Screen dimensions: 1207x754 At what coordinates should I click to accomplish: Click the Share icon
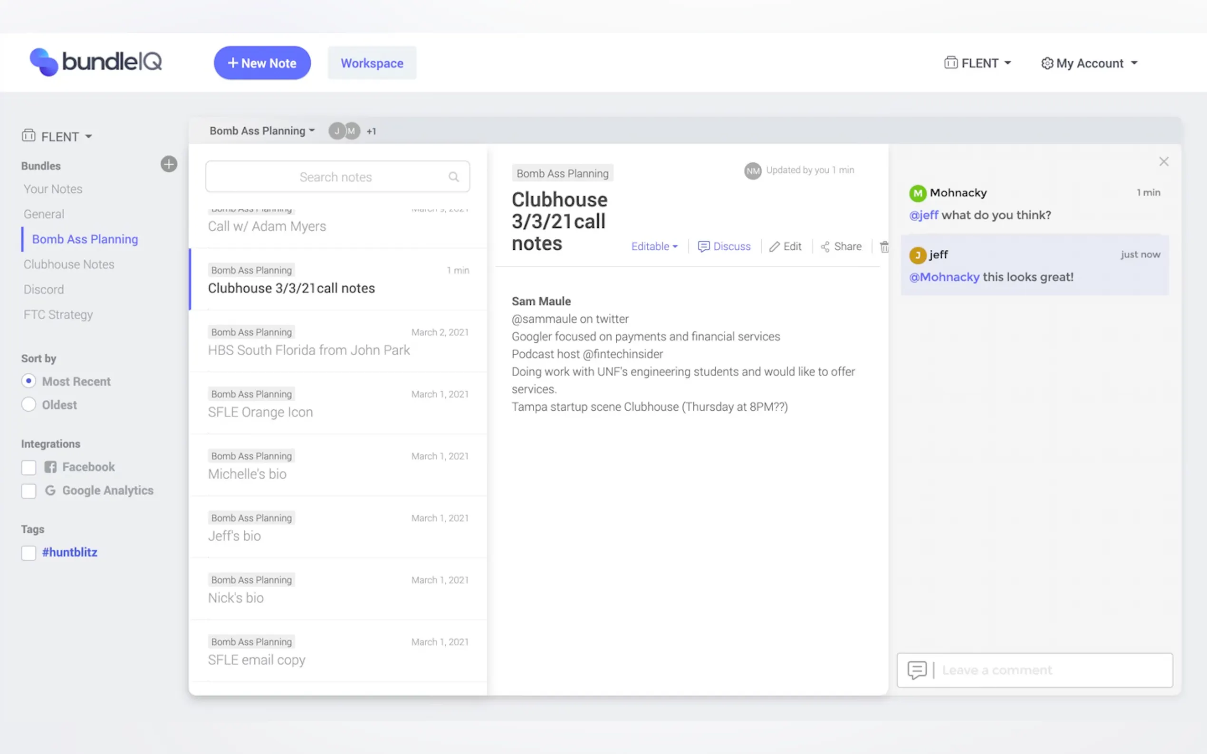(x=825, y=246)
